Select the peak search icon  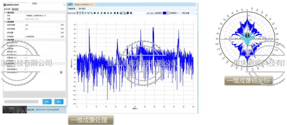click(85, 13)
